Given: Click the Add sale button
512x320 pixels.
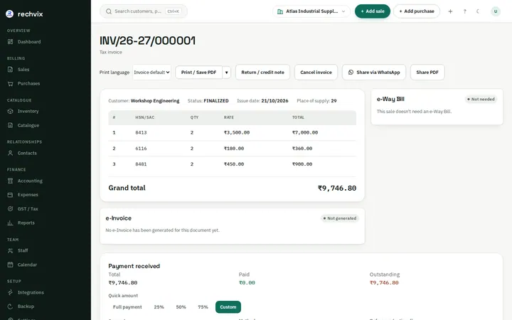Looking at the screenshot, I should 373,11.
